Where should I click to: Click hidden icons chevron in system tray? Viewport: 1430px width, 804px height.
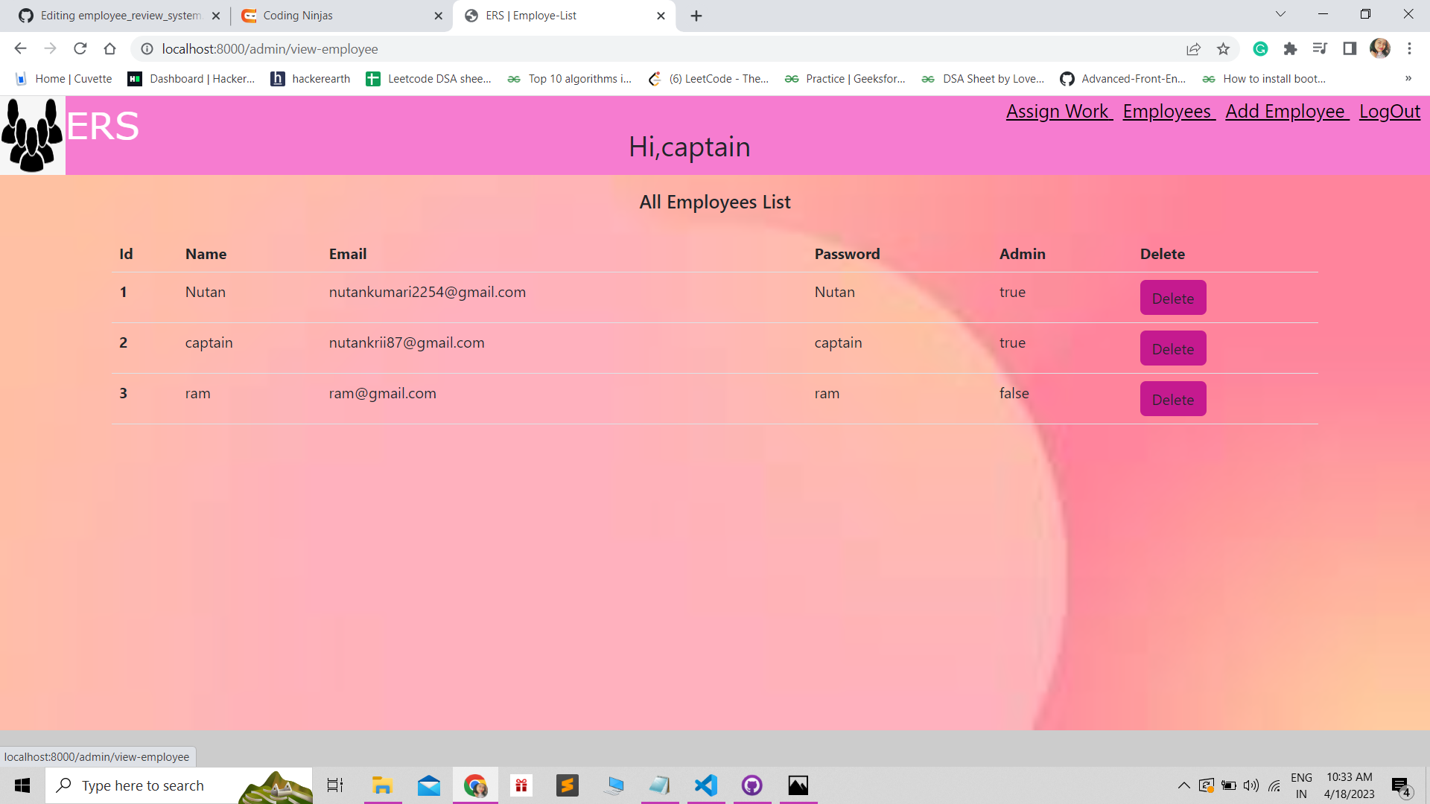pos(1183,785)
